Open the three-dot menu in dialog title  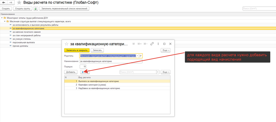[x=158, y=44]
